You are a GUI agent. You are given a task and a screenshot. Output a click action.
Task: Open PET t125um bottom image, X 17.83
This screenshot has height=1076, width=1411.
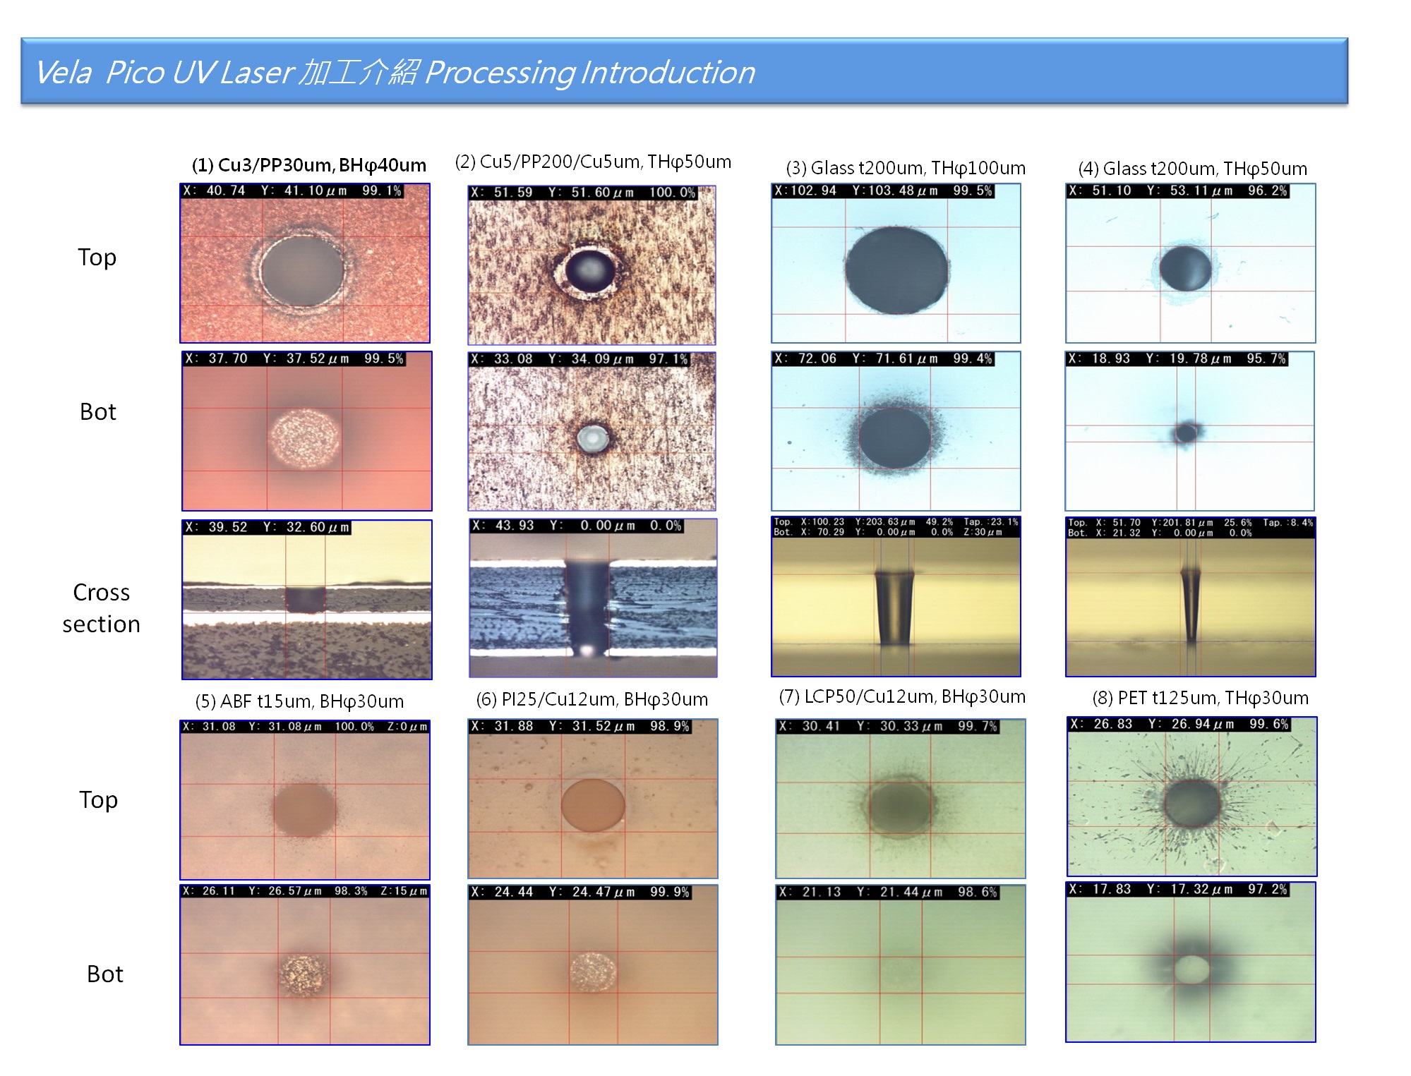1191,962
